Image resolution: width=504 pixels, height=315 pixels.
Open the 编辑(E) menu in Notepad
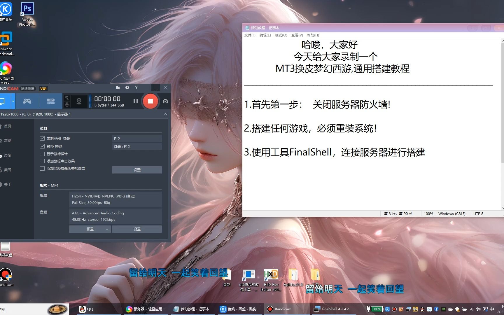265,35
